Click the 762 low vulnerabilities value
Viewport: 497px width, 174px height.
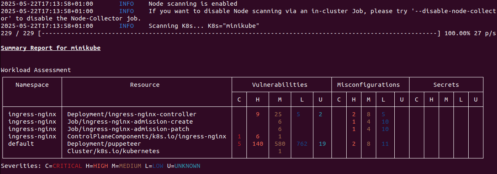click(x=302, y=144)
